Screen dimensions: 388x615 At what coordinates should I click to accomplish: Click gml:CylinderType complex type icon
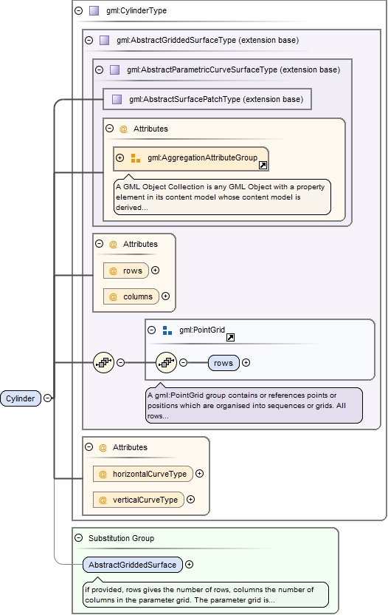[x=94, y=10]
